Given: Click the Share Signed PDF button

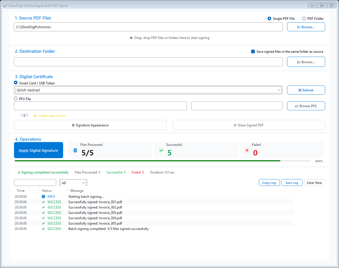Looking at the screenshot, I should coord(249,125).
